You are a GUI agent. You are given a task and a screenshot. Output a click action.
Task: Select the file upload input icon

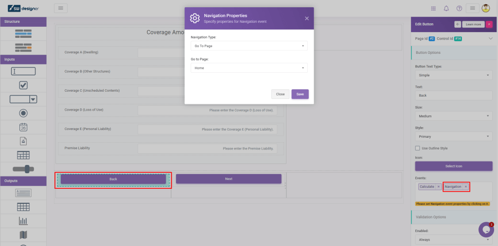click(23, 141)
